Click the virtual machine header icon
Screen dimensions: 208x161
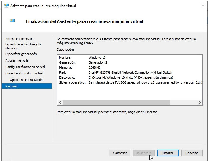tap(12, 21)
